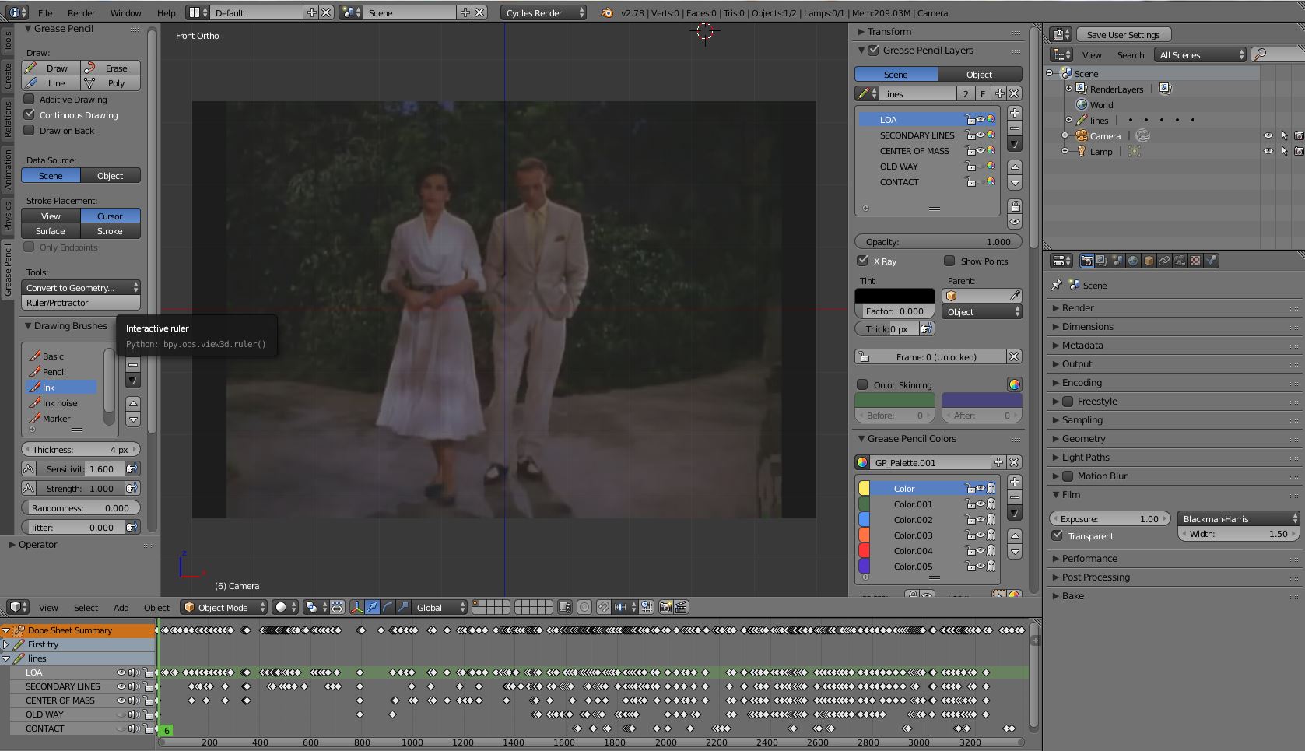Open the render engine dropdown Cycles Render

tap(543, 12)
